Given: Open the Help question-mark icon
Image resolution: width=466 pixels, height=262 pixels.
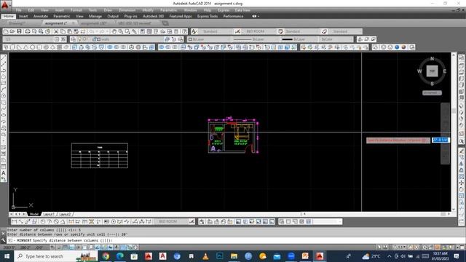Looking at the screenshot, I should [x=184, y=31].
